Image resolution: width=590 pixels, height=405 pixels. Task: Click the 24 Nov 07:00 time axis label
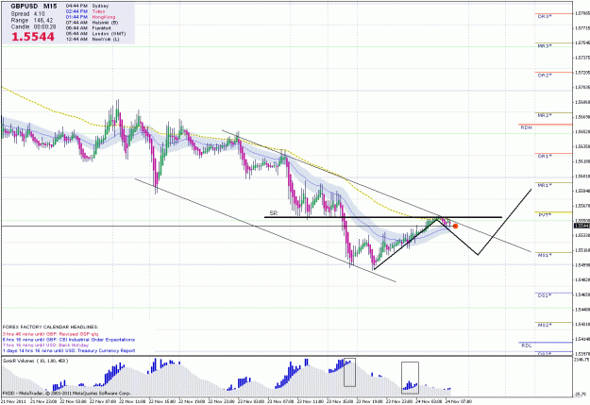point(458,402)
